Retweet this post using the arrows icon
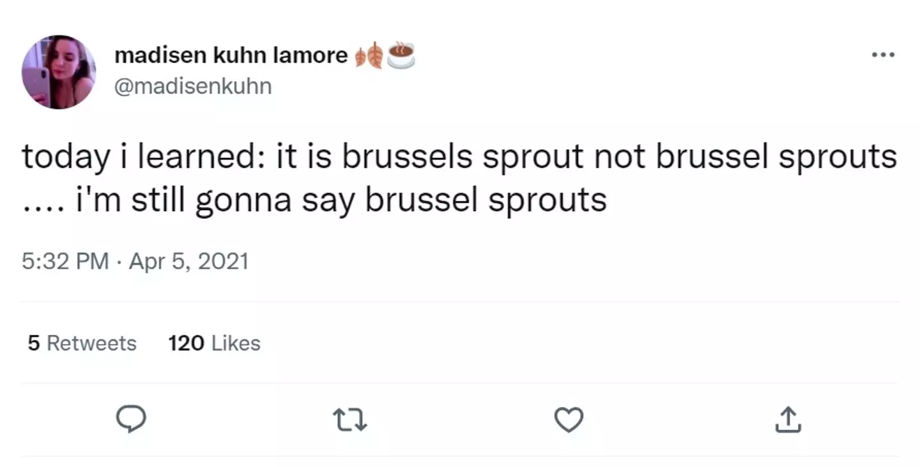920x467 pixels. point(350,419)
